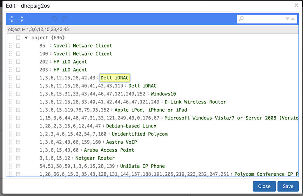This screenshot has width=303, height=196.
Task: Collapse all fields in the JSON editor
Action: (x=22, y=19)
